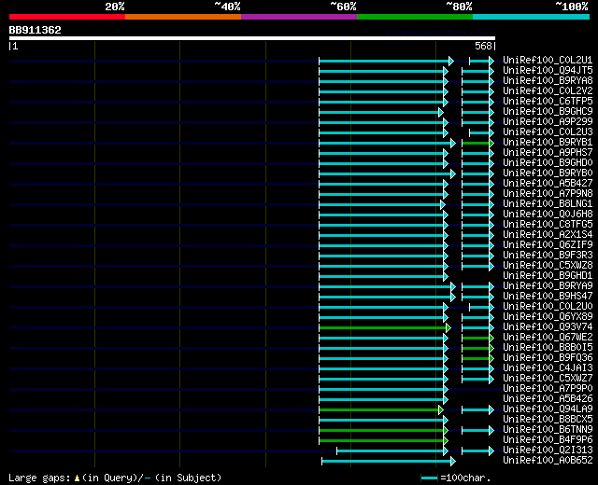Pick the UniRef100_A5B426 subject label
Screen dimensions: 598x485
point(548,399)
